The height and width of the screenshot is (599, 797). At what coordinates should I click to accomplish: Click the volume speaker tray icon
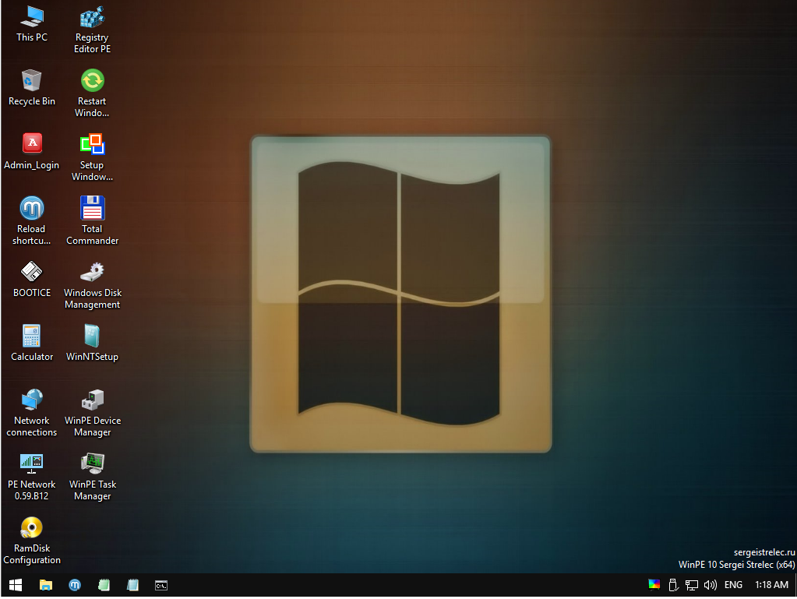point(710,585)
